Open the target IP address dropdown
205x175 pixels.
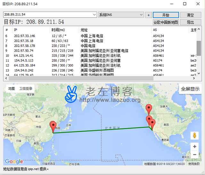pyautogui.click(x=94, y=15)
